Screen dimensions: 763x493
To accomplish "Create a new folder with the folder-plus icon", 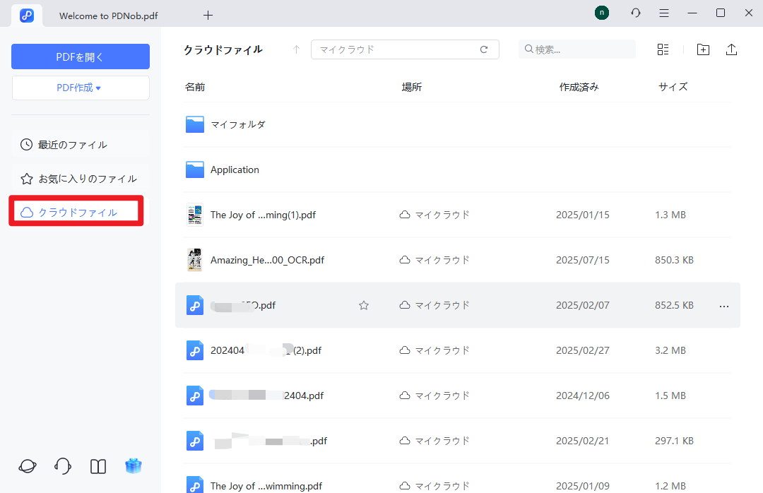I will [x=703, y=49].
